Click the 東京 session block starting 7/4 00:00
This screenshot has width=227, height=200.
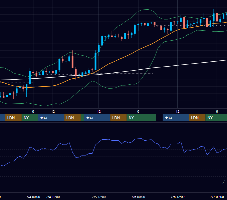tap(51, 118)
